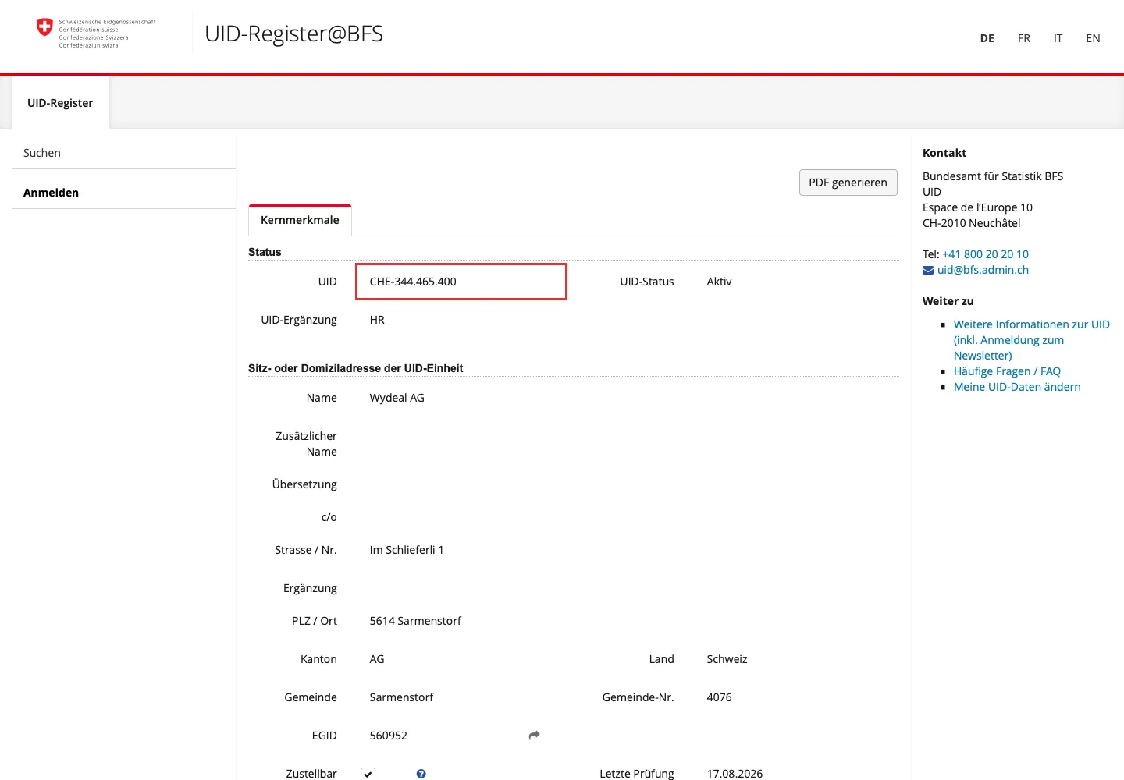Click the Gemeinde-Nr. value 4076
This screenshot has width=1124, height=780.
[719, 697]
